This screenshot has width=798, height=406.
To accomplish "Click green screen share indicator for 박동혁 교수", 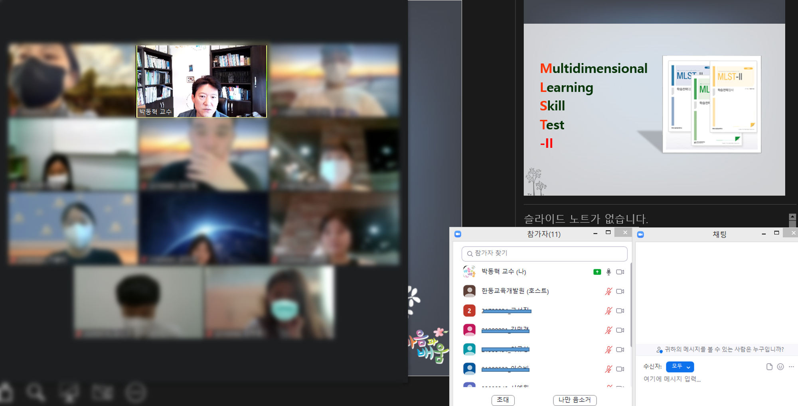I will click(x=597, y=272).
